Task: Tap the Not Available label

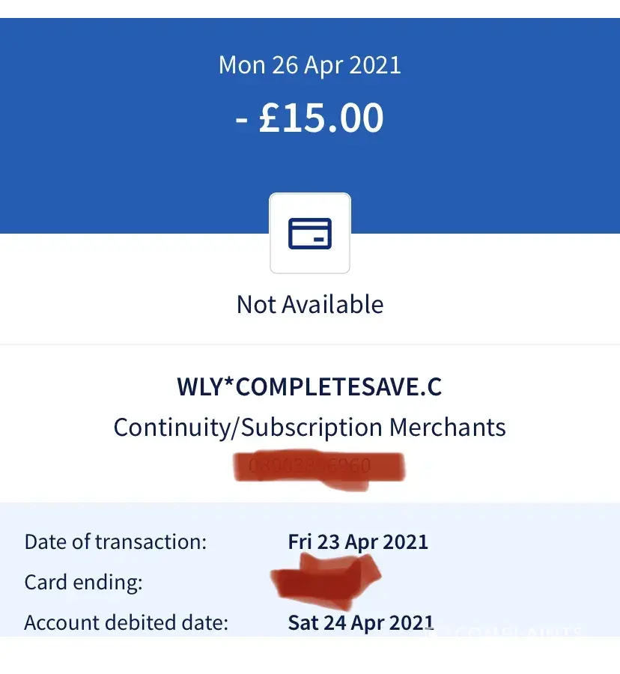Action: [x=309, y=304]
